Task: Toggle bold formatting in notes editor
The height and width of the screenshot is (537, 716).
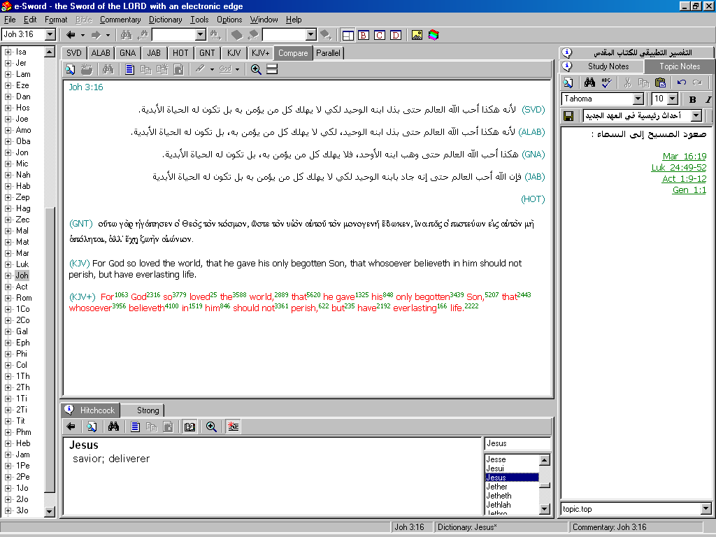Action: coord(692,99)
